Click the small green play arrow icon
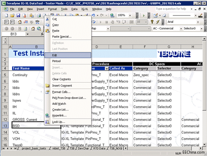This screenshot has height=156, width=207. click(144, 16)
